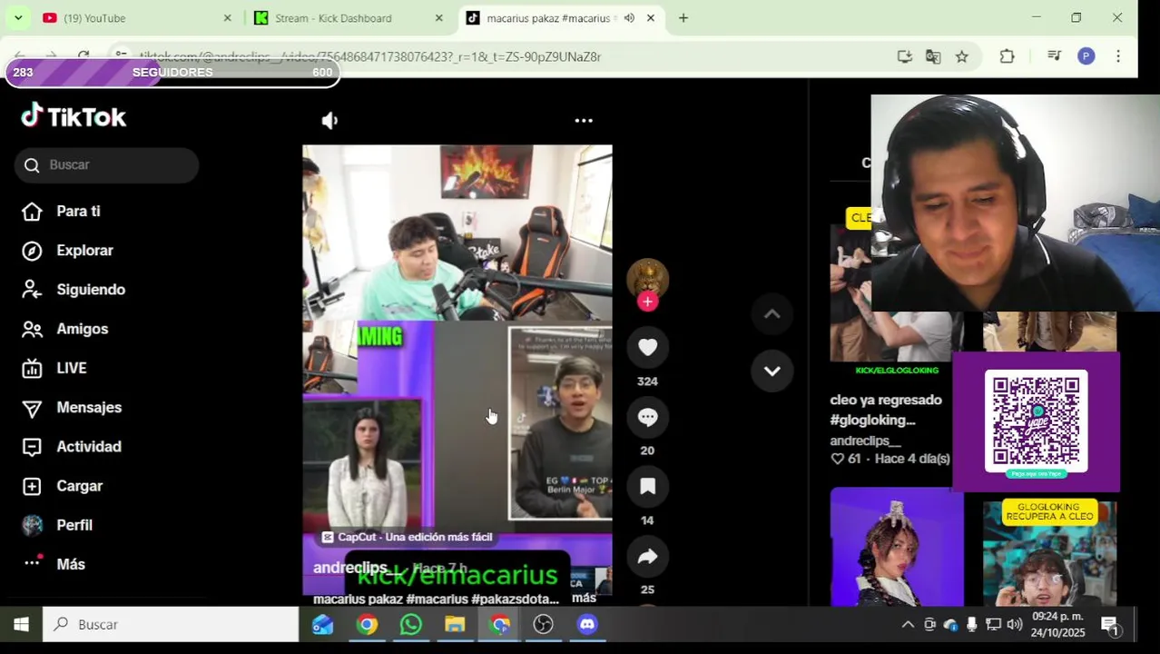
Task: Click the andreclips__ author under cleo video
Action: pos(865,441)
